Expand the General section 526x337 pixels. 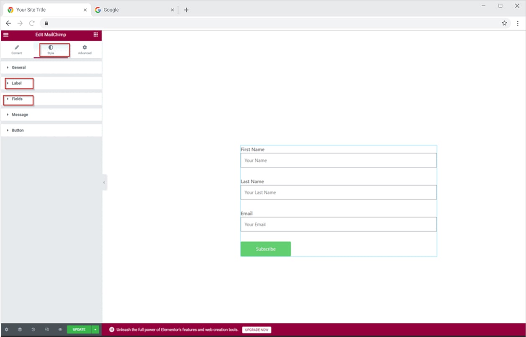click(18, 67)
